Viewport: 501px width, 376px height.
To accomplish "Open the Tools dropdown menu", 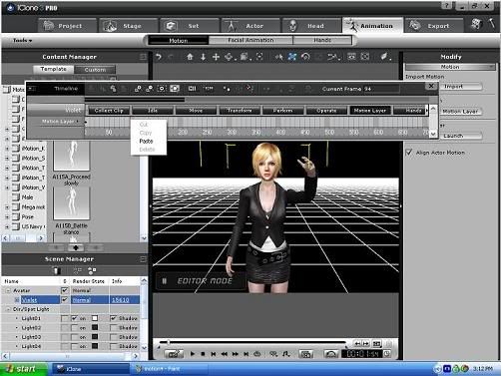I will [x=22, y=40].
